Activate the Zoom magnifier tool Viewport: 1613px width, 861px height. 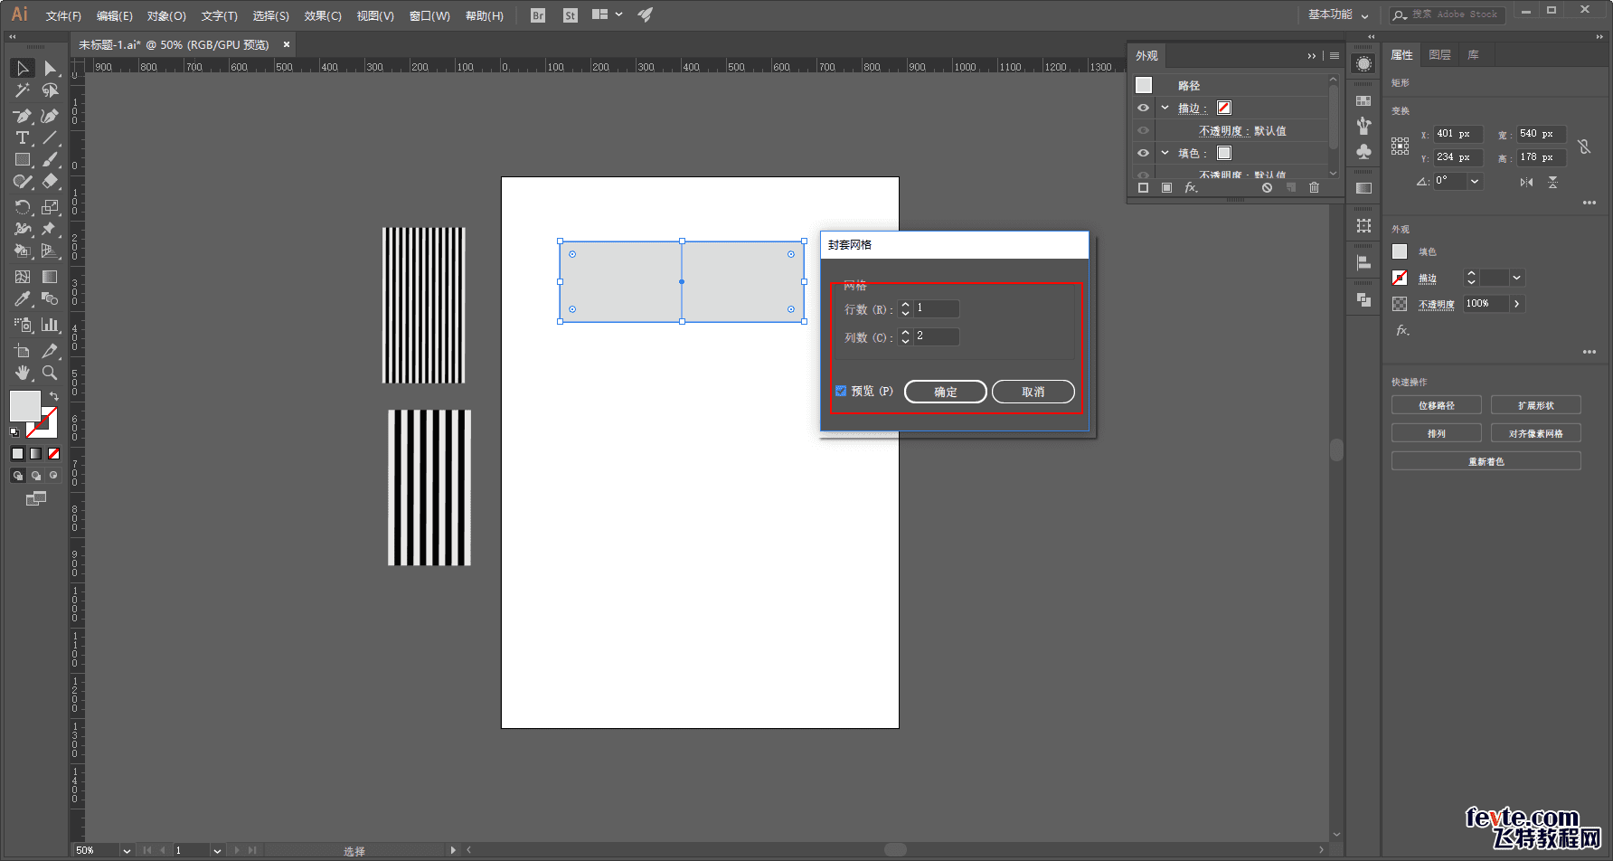pyautogui.click(x=50, y=373)
